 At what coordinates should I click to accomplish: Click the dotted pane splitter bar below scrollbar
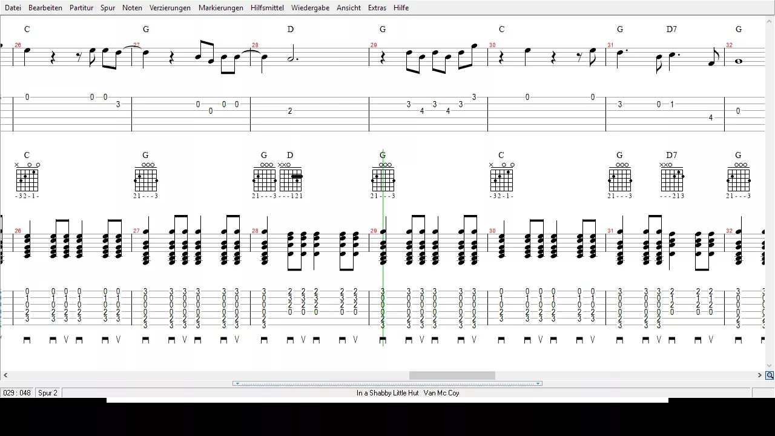pyautogui.click(x=387, y=383)
